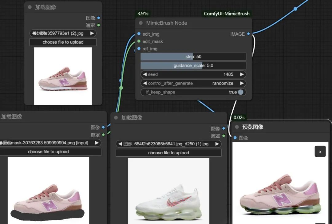Image resolution: width=332 pixels, height=224 pixels.
Task: Close the preview image with the x button
Action: pyautogui.click(x=320, y=151)
